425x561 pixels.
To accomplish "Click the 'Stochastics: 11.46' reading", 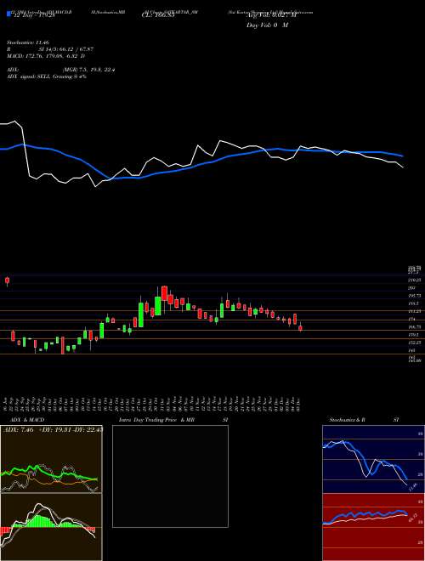I will (27, 42).
